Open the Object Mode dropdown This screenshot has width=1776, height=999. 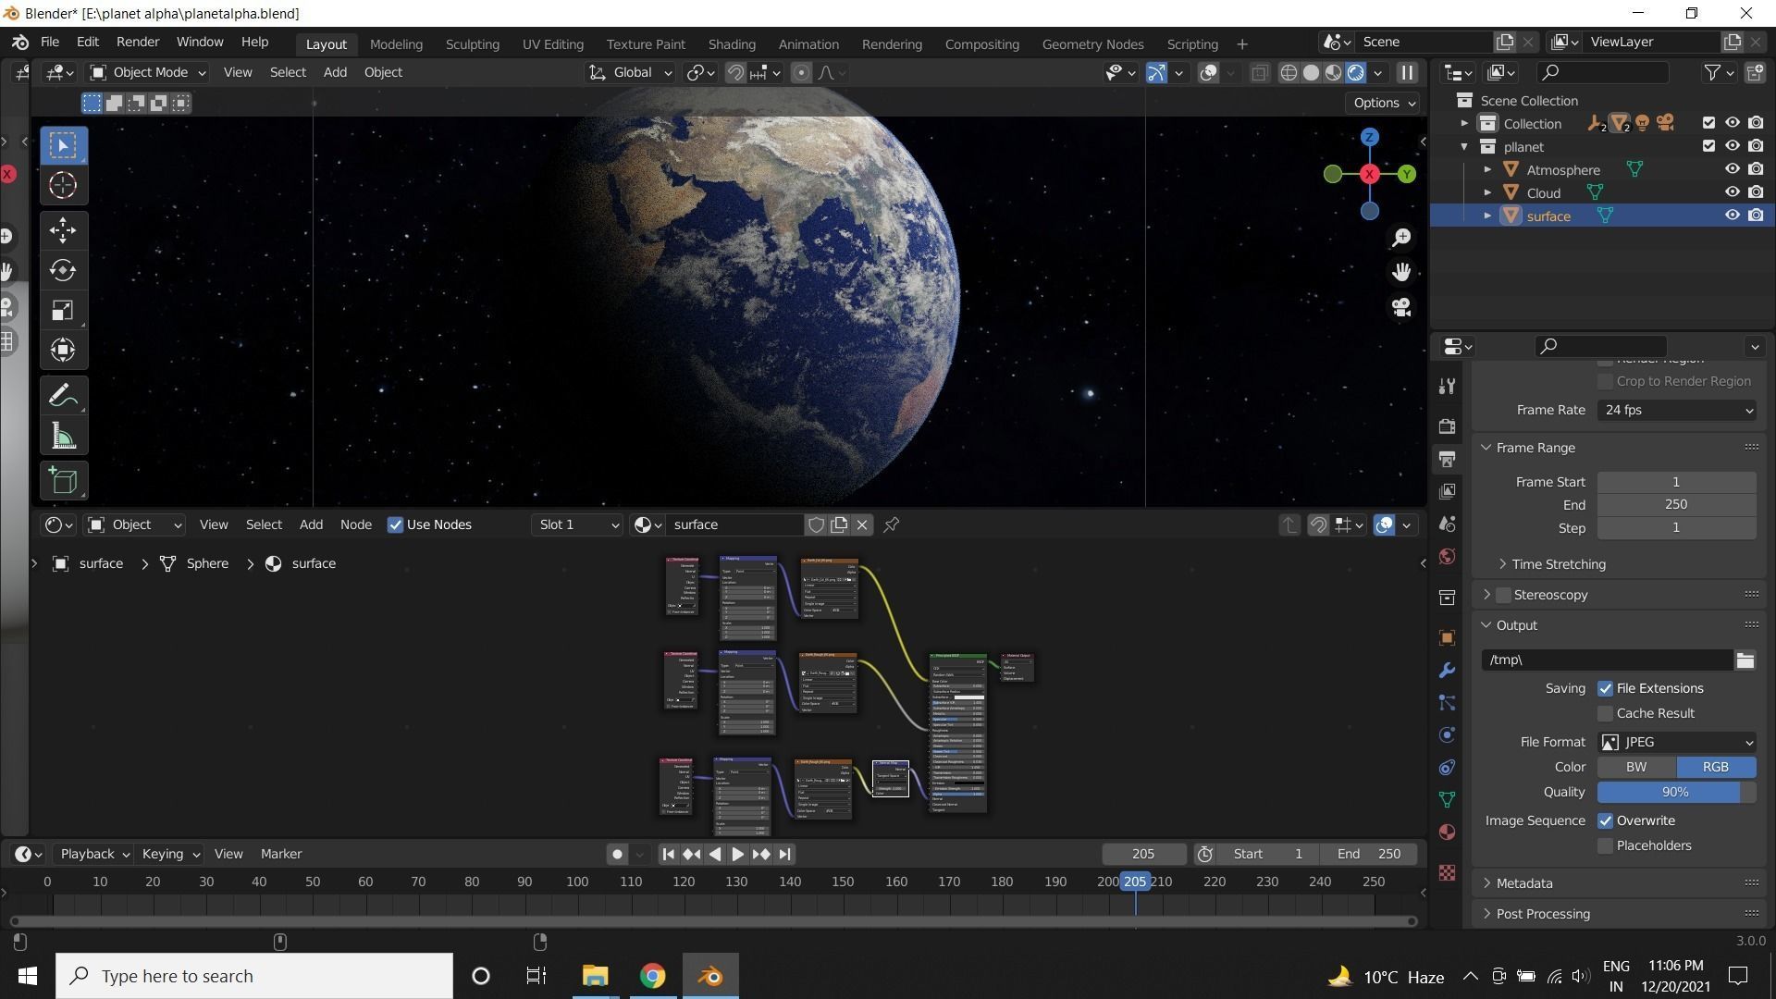tap(147, 72)
